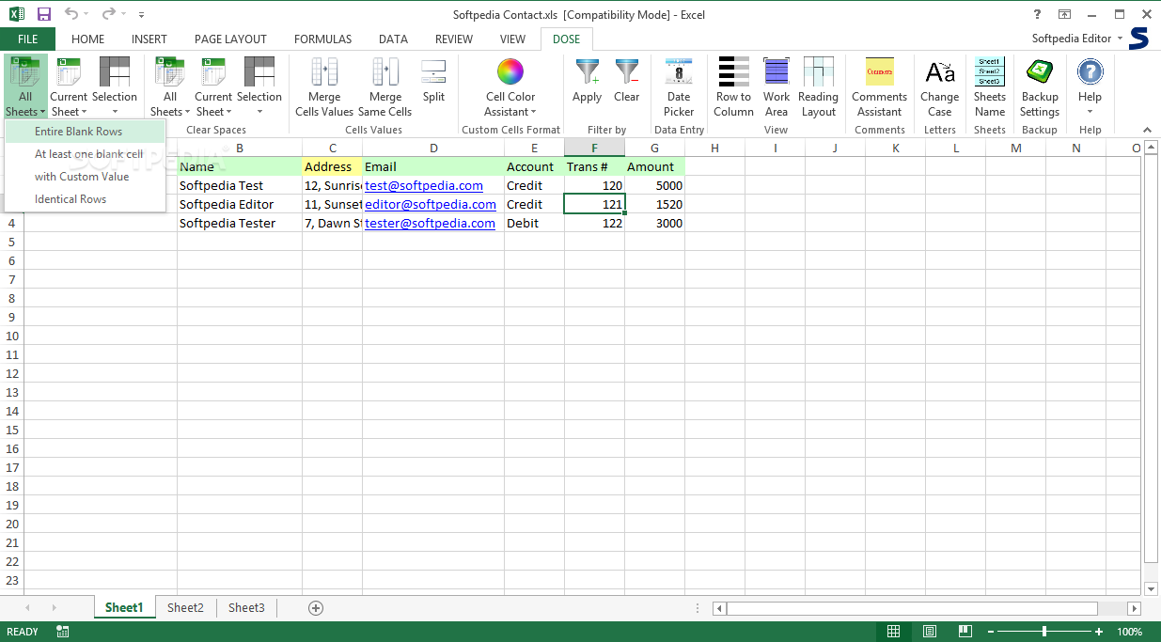Switch to the DATA ribbon tab
This screenshot has width=1161, height=642.
point(393,39)
